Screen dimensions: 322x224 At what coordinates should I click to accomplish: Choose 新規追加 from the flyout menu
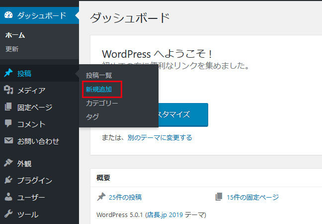point(99,89)
